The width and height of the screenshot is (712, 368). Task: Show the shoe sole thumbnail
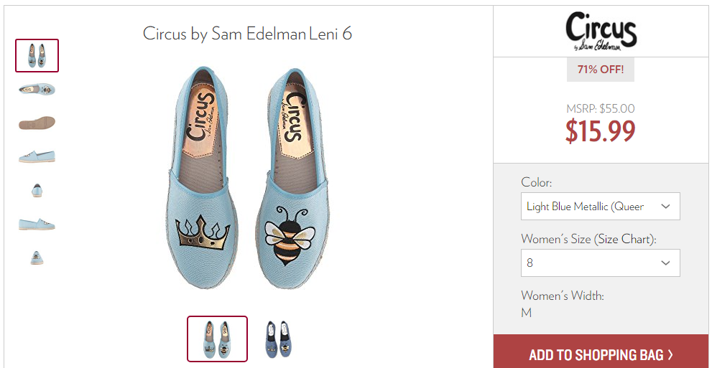[x=37, y=123]
